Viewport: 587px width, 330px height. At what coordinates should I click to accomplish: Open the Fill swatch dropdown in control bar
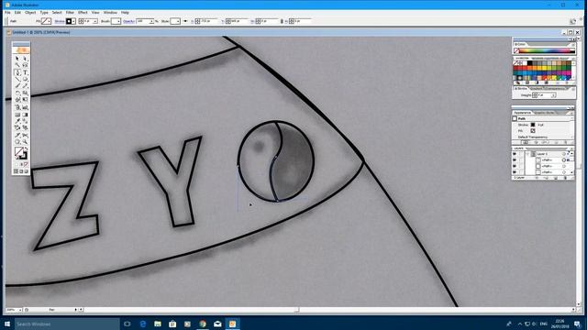(x=50, y=21)
